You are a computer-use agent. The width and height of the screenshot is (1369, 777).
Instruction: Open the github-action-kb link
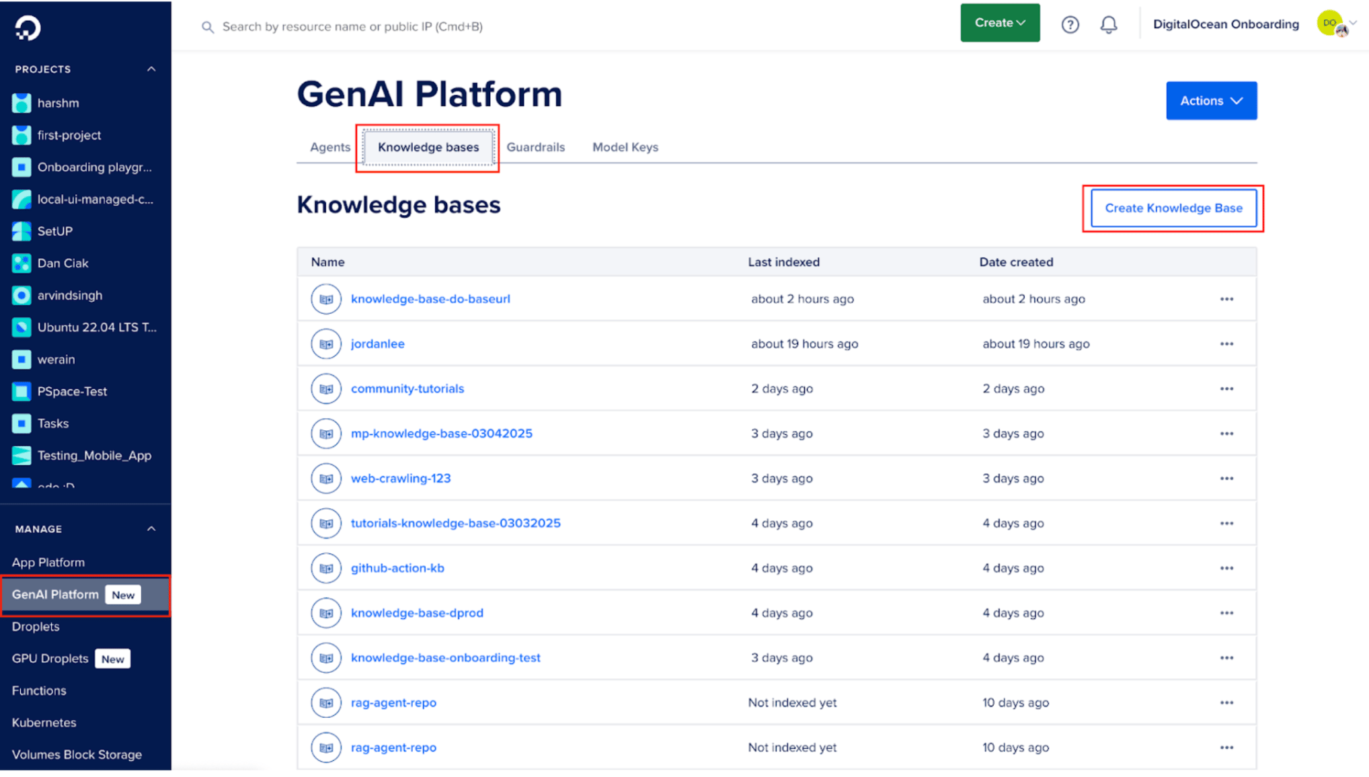coord(397,568)
